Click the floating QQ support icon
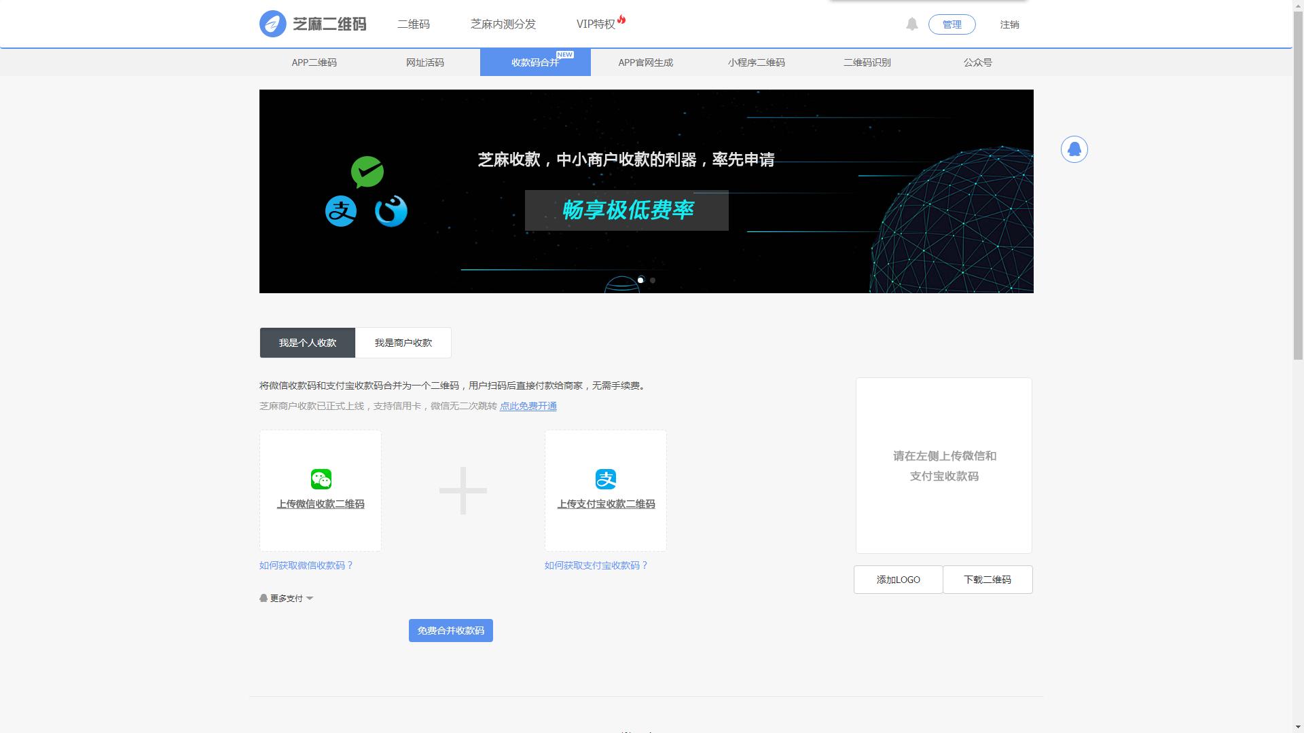The image size is (1304, 733). (1074, 149)
